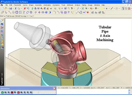Click the scroll down arrow in message area

coord(129,93)
